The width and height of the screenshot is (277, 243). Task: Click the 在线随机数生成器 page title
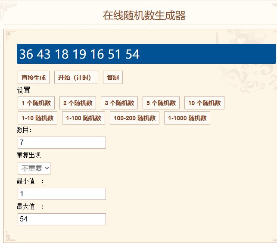tap(144, 16)
